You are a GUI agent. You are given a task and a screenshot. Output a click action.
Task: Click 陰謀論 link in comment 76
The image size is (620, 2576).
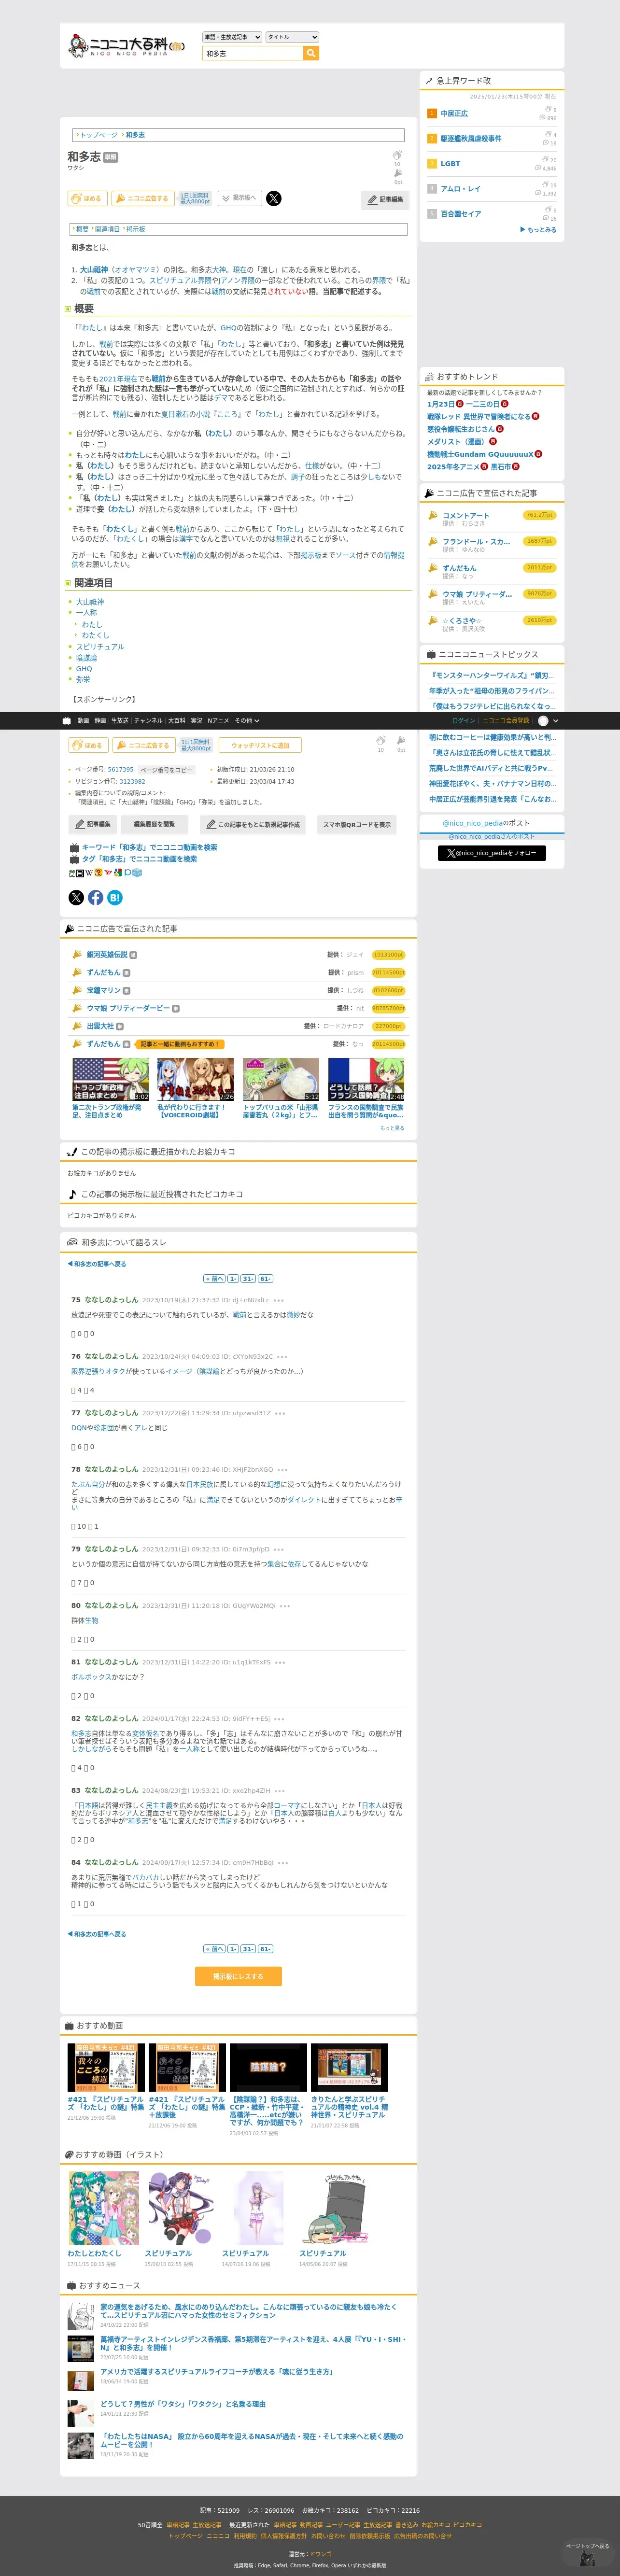click(x=210, y=1371)
